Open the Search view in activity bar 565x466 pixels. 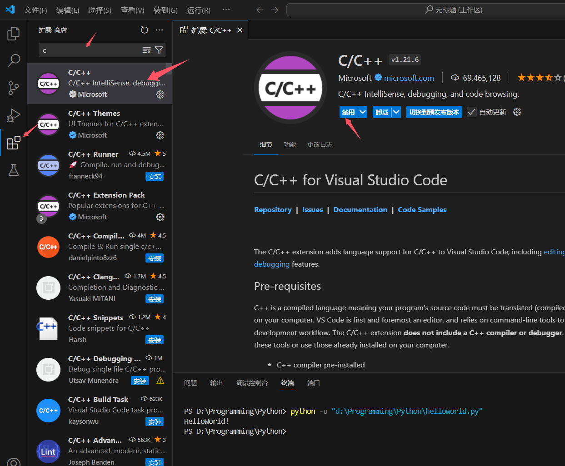pyautogui.click(x=14, y=60)
